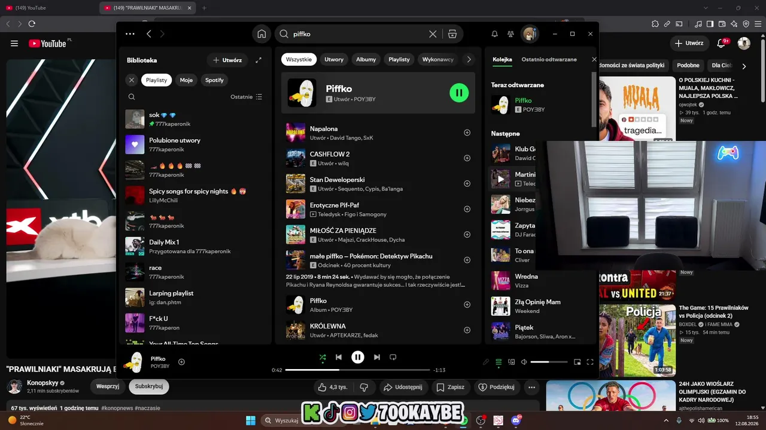The height and width of the screenshot is (430, 766).
Task: Click Zapisz to save the video
Action: (450, 387)
